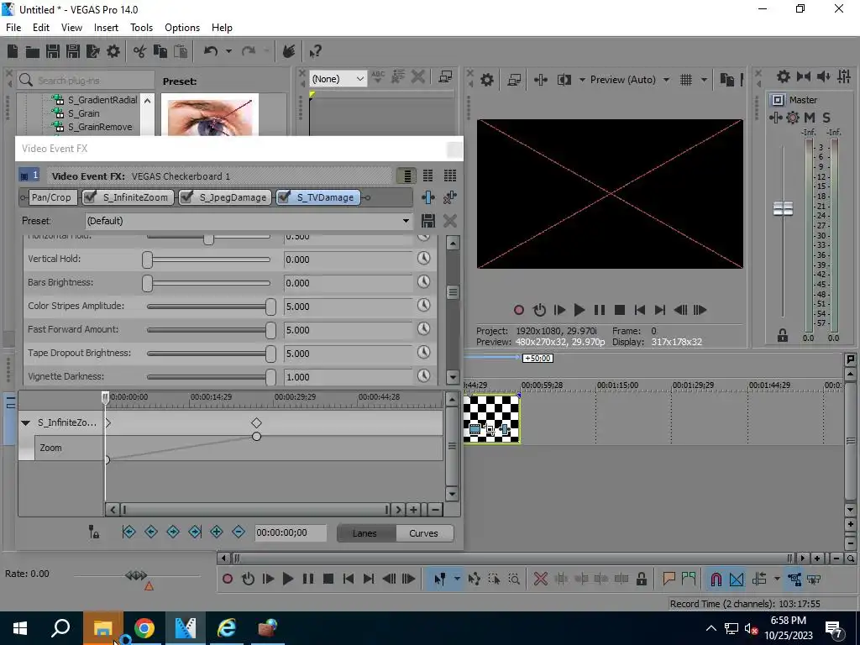This screenshot has height=645, width=860.
Task: Click the Insert Marker icon
Action: (x=669, y=579)
